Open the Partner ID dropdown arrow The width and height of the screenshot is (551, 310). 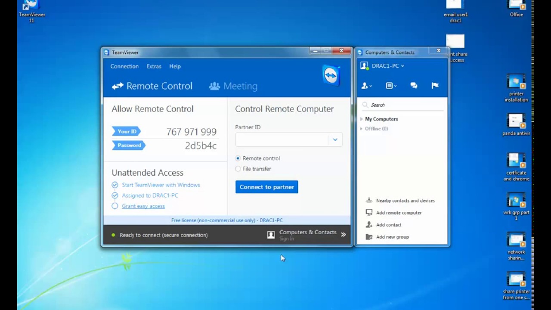point(335,139)
